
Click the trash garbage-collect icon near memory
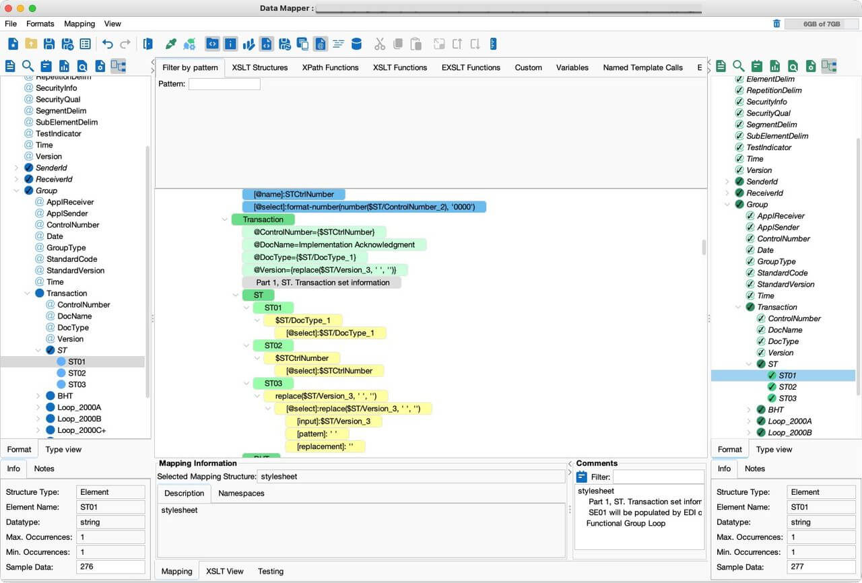pyautogui.click(x=776, y=24)
